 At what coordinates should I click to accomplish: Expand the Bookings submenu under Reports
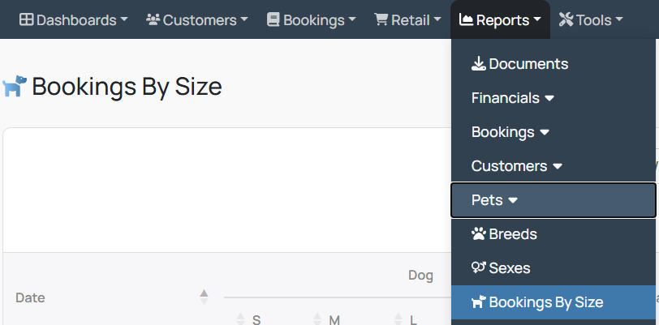[510, 132]
